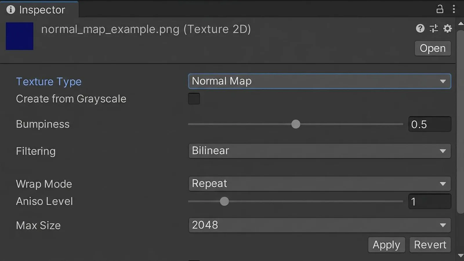
Task: Open the texture importer gear settings
Action: pyautogui.click(x=447, y=28)
